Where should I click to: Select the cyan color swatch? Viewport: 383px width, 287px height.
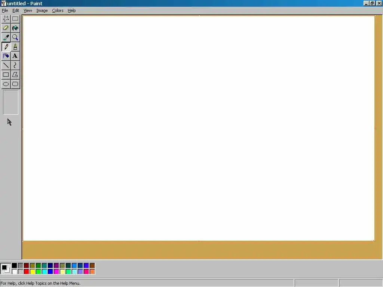(x=45, y=272)
